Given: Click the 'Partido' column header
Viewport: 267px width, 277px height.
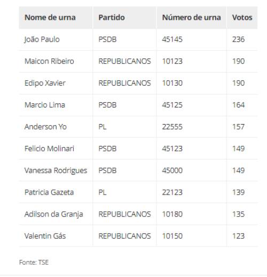Looking at the screenshot, I should (x=112, y=18).
